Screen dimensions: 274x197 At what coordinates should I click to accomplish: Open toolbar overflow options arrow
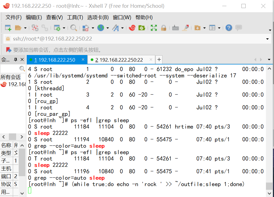click(270, 30)
